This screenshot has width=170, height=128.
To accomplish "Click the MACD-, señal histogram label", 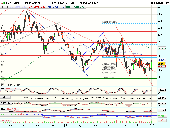I will coord(8,115).
